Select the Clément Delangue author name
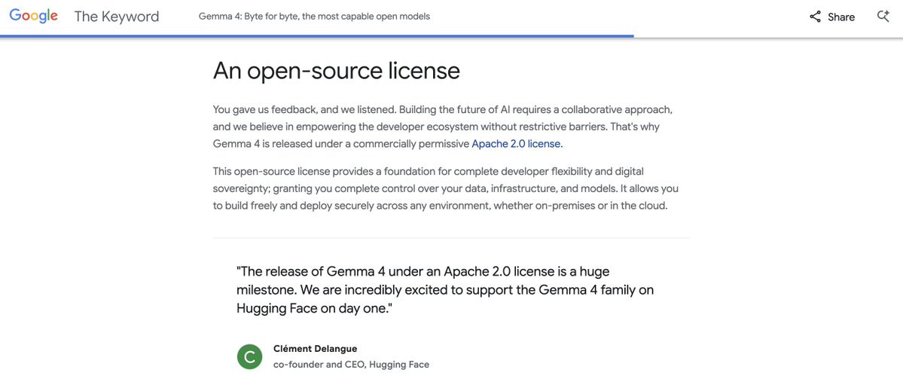903x388 pixels. 315,349
